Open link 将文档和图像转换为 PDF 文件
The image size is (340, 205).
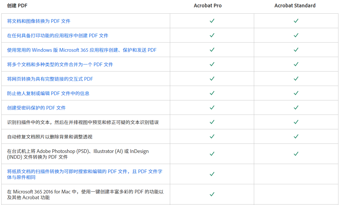point(39,21)
